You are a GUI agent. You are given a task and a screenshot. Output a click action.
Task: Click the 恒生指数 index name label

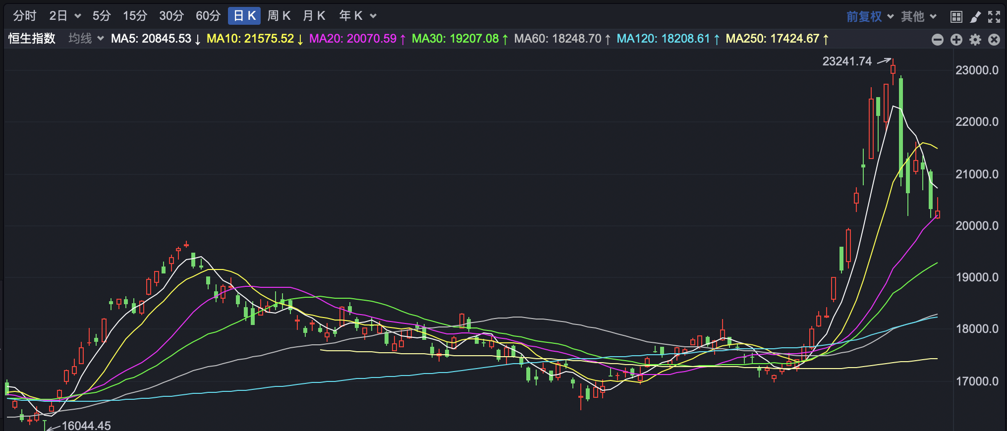[x=32, y=39]
